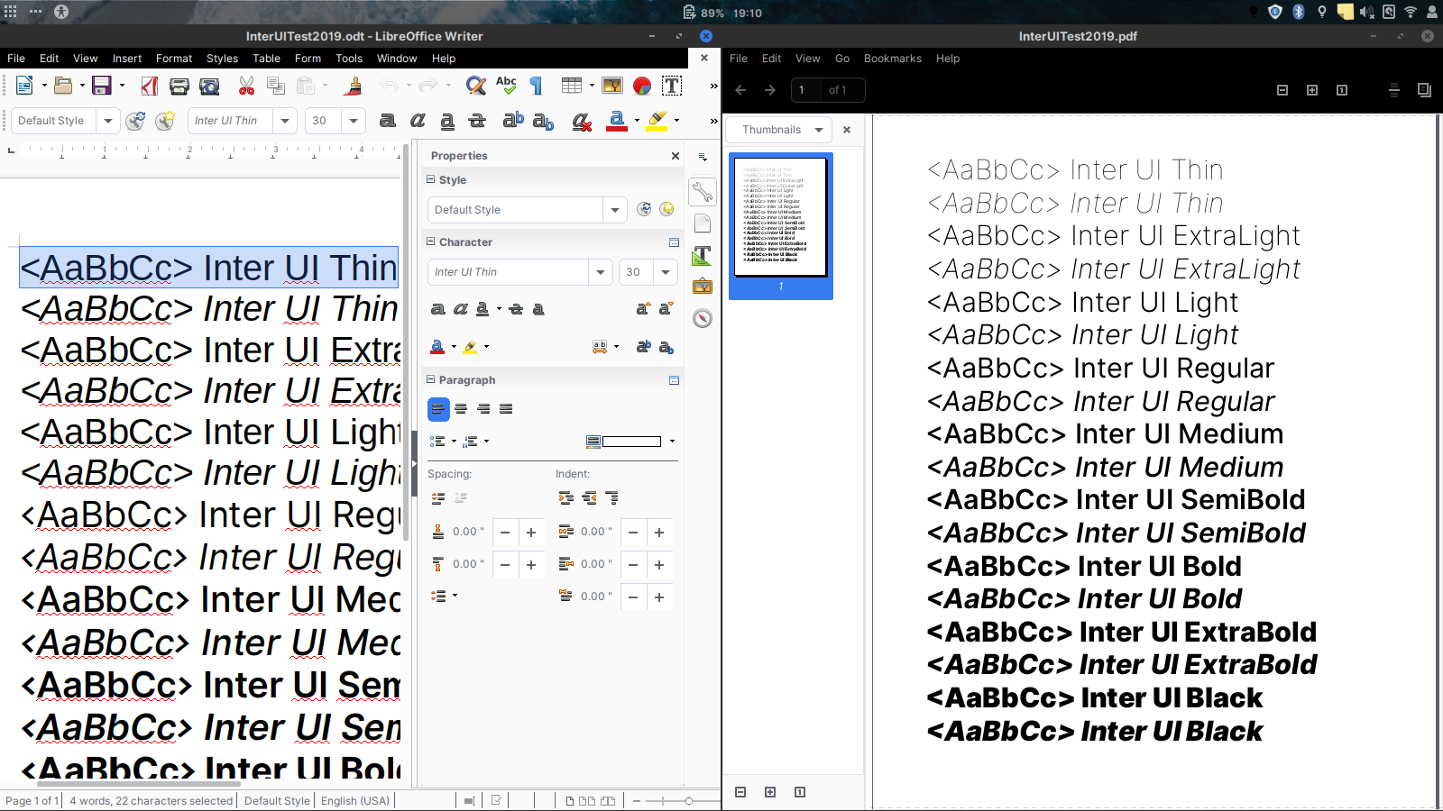Viewport: 1443px width, 811px height.
Task: Open the sidebar Styles panel icon
Action: 703,256
